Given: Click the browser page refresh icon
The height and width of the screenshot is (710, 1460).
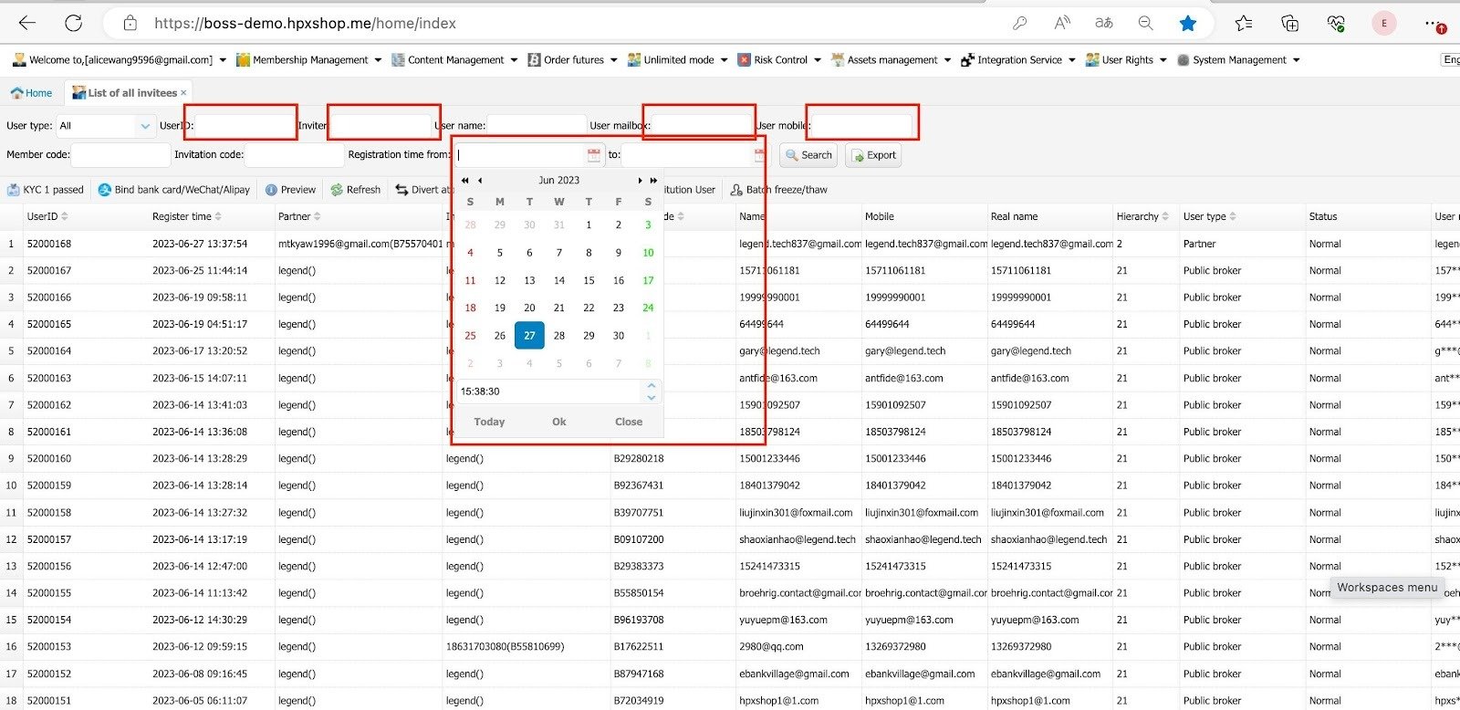Looking at the screenshot, I should point(74,24).
